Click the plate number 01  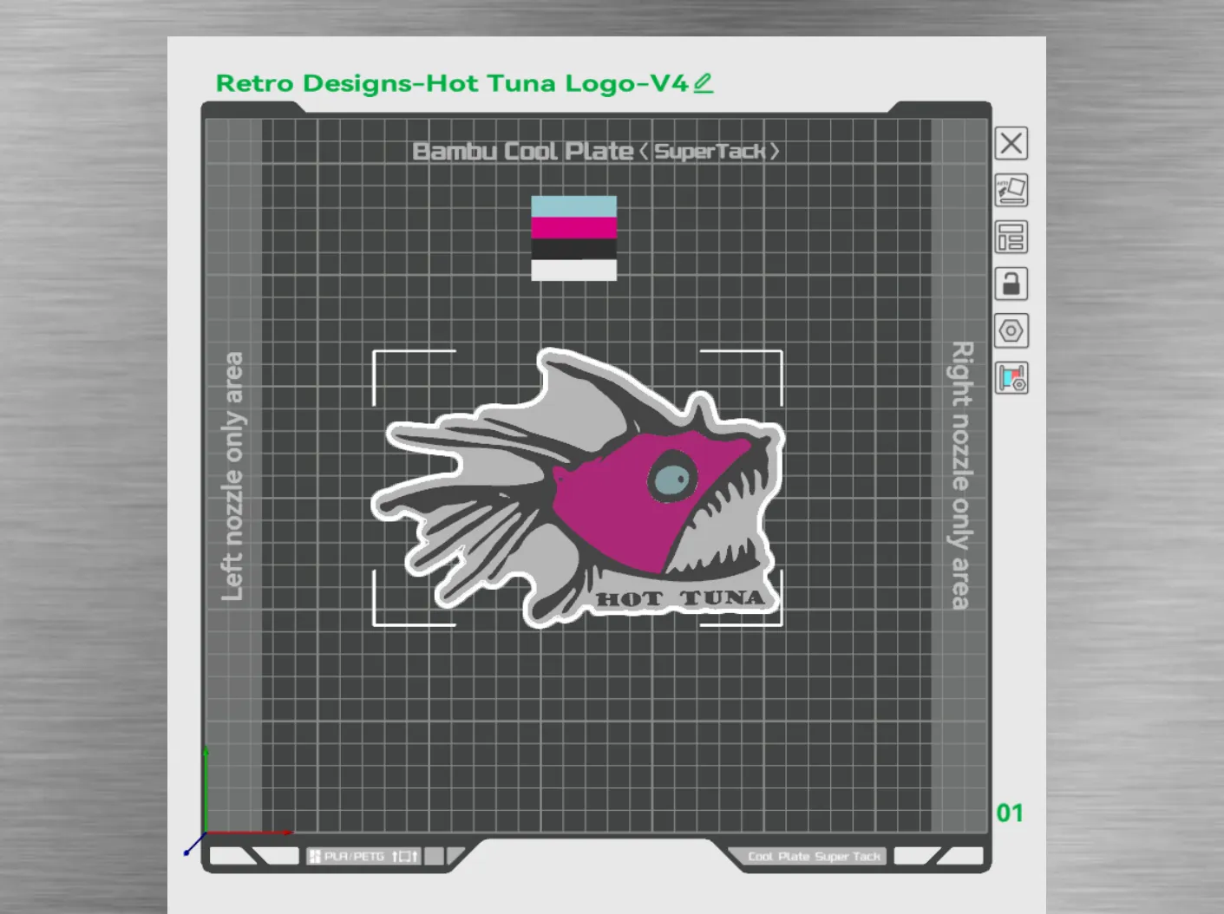click(x=1010, y=813)
